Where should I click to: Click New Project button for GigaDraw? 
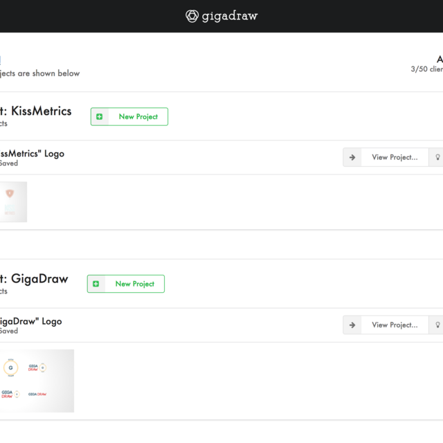[x=126, y=284]
